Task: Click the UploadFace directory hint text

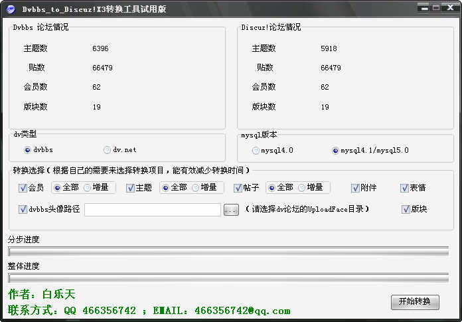Action: (307, 209)
